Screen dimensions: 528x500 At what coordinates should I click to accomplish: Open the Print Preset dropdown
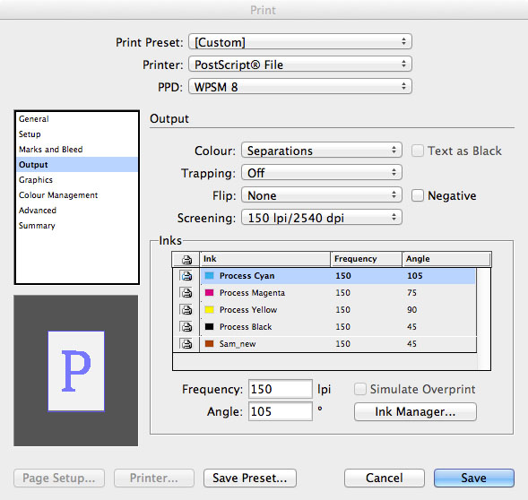(300, 42)
